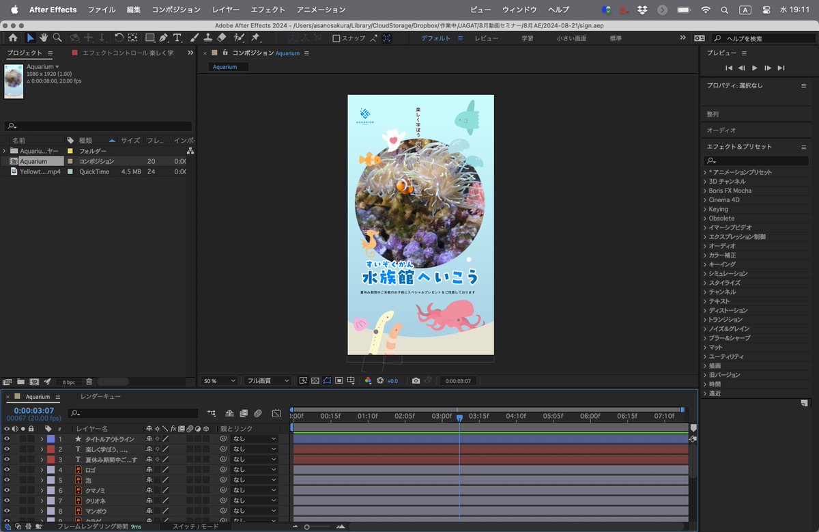Select the Puppet Pin tool

pos(255,38)
